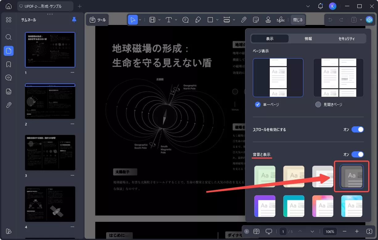
Task: Open the signature tool
Action: [x=280, y=20]
